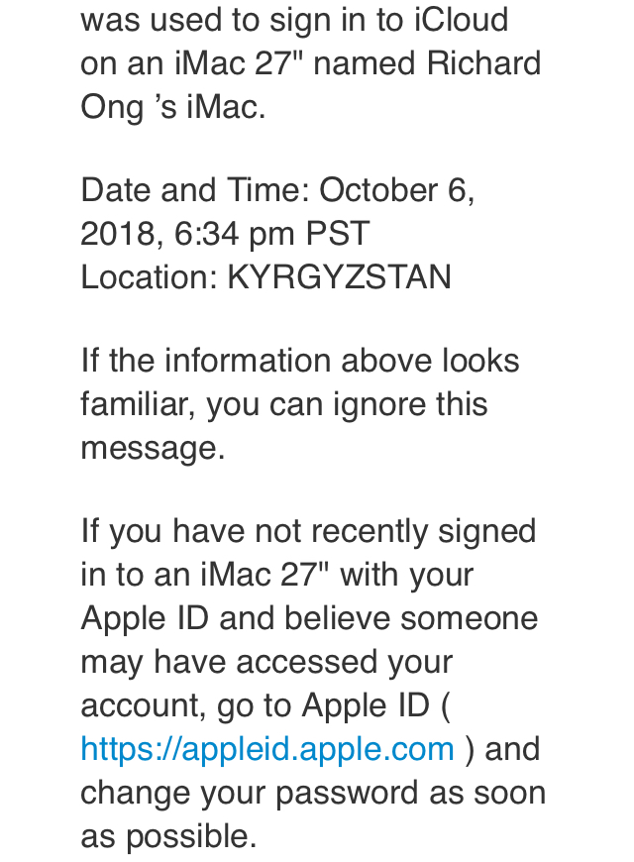Click the ') and' text after the link
Viewport: 634px width, 862px height.
coord(502,750)
